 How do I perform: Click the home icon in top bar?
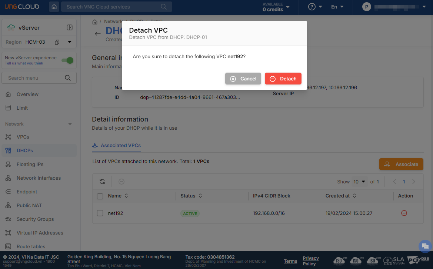tap(54, 7)
